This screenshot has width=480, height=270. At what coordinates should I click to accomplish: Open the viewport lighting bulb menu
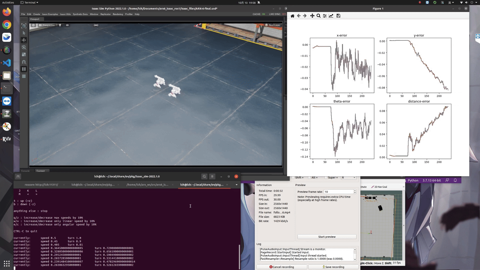(60, 25)
